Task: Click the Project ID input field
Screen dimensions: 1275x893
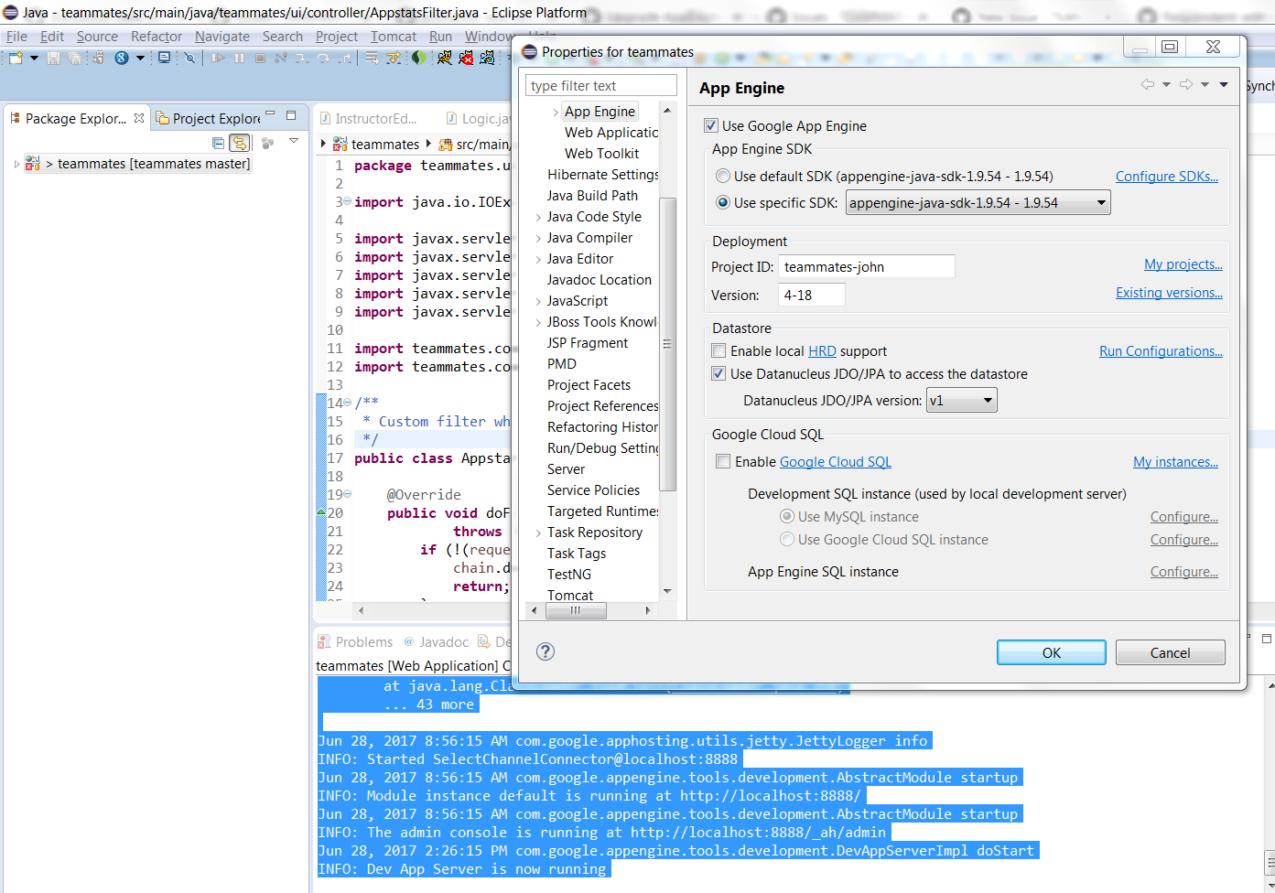Action: [x=867, y=266]
